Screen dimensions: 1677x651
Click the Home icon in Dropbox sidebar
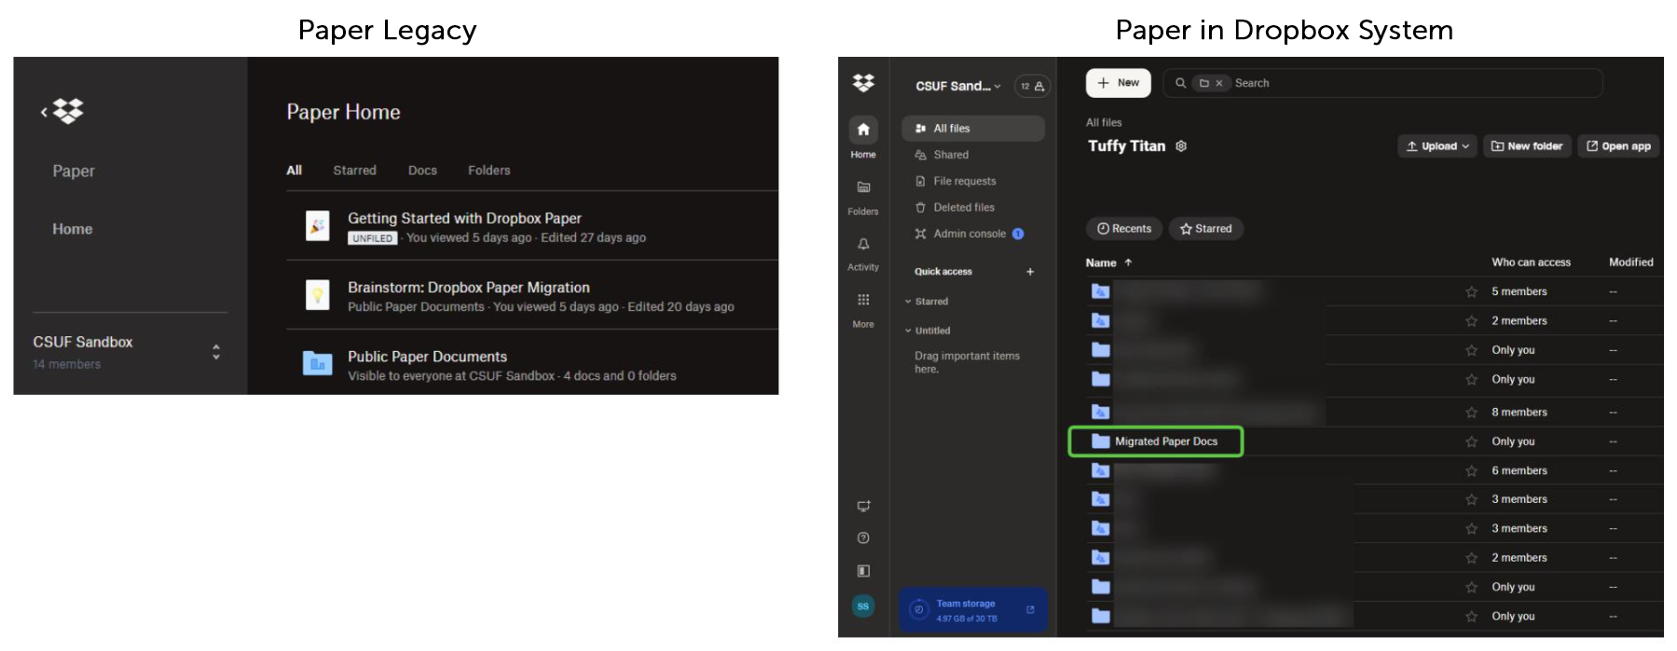click(862, 129)
